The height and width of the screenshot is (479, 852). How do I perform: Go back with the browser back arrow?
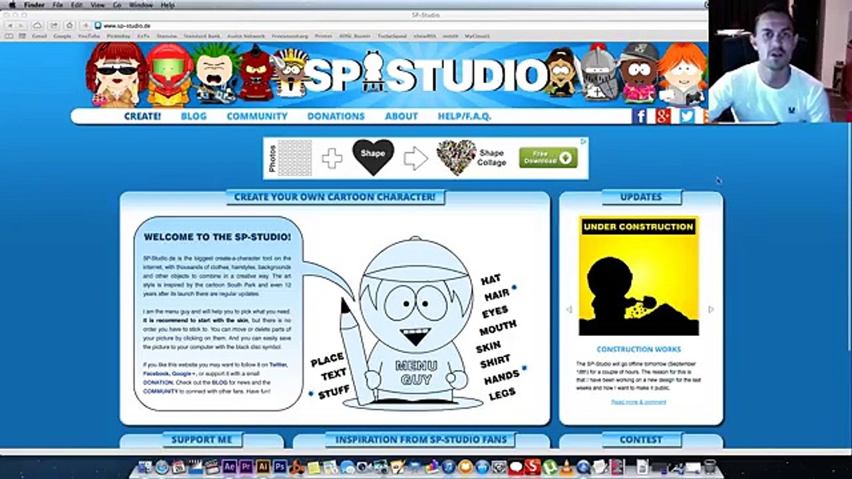click(x=9, y=25)
